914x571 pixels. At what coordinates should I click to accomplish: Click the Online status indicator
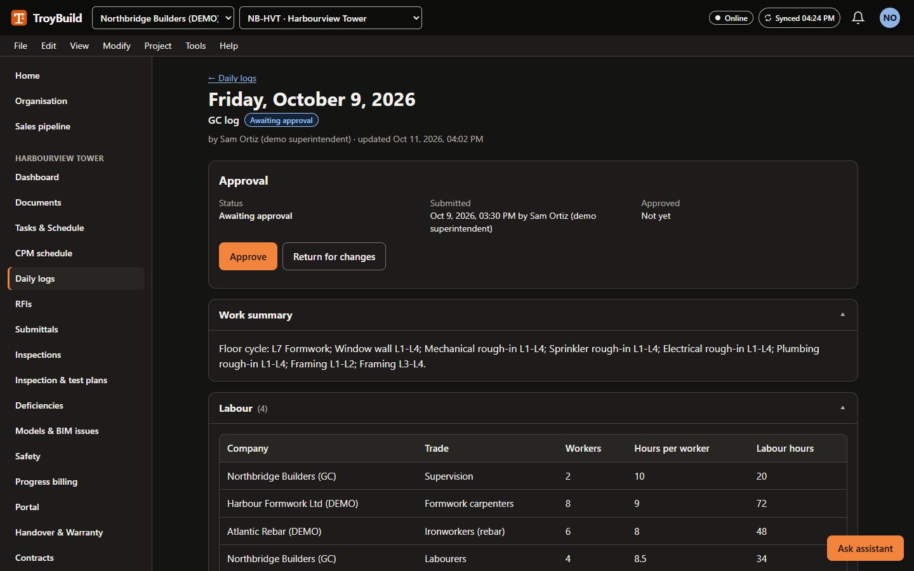click(x=731, y=18)
